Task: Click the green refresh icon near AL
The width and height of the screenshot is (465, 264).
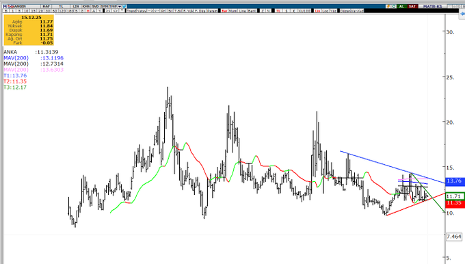Action: pyautogui.click(x=394, y=6)
